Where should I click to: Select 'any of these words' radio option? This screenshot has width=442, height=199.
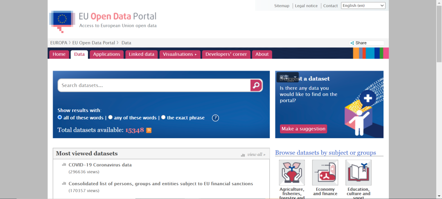pos(110,117)
